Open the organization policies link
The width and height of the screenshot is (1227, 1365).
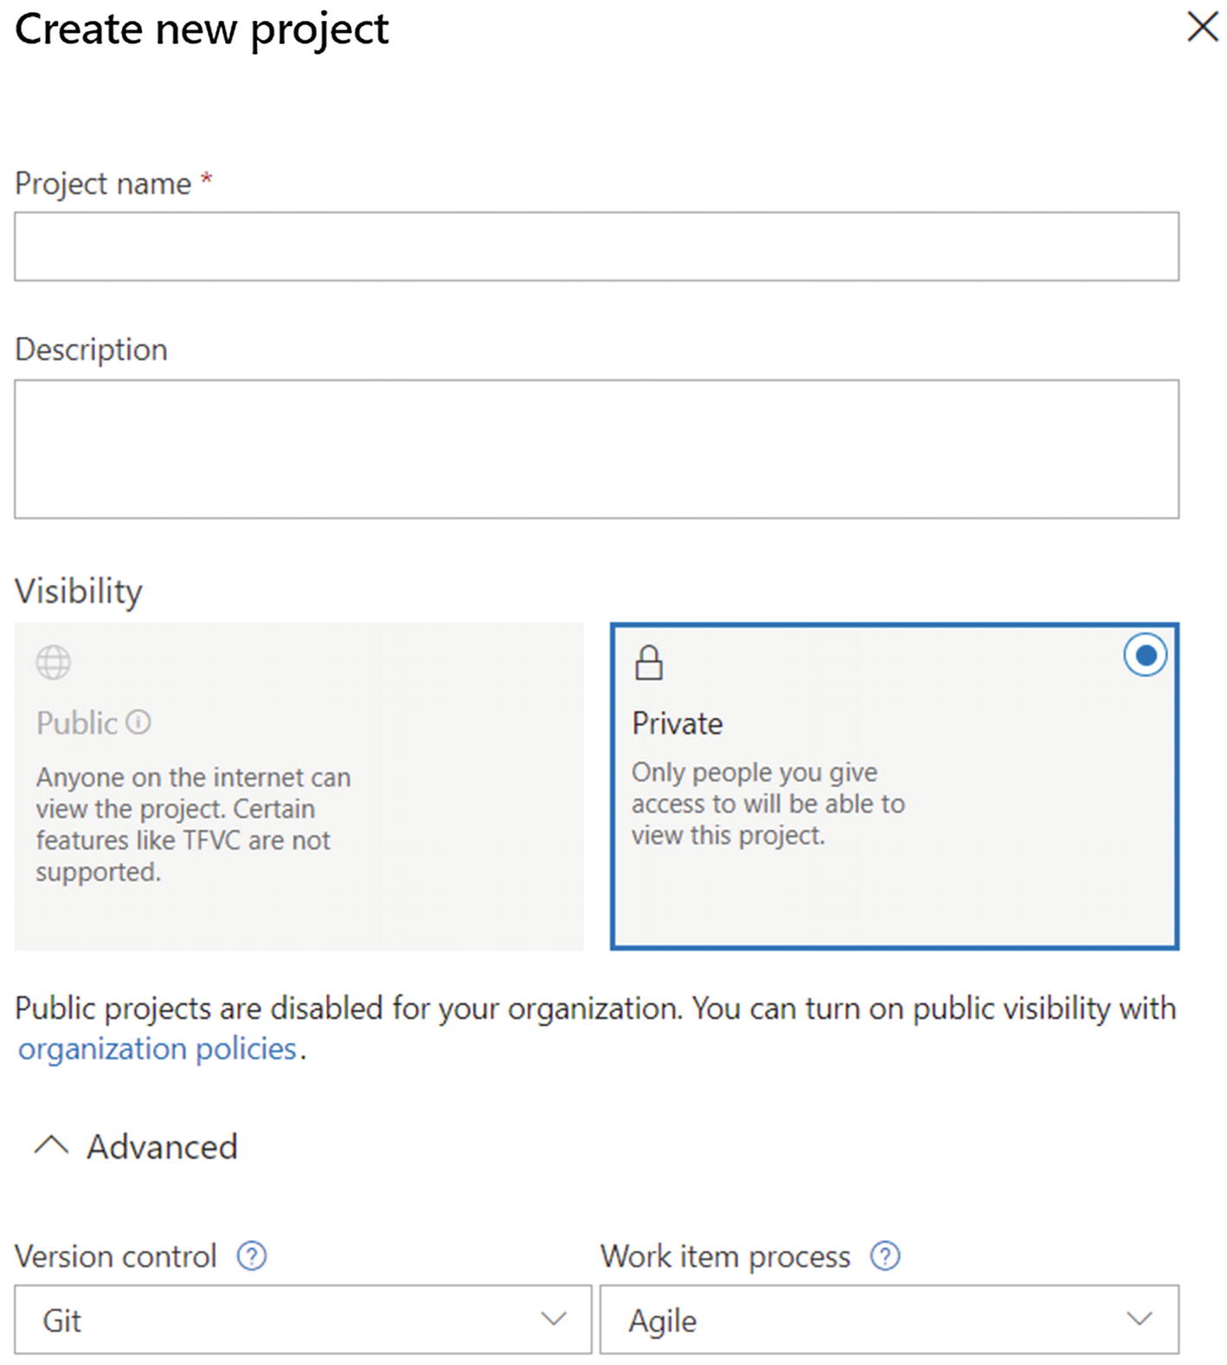pos(157,1048)
